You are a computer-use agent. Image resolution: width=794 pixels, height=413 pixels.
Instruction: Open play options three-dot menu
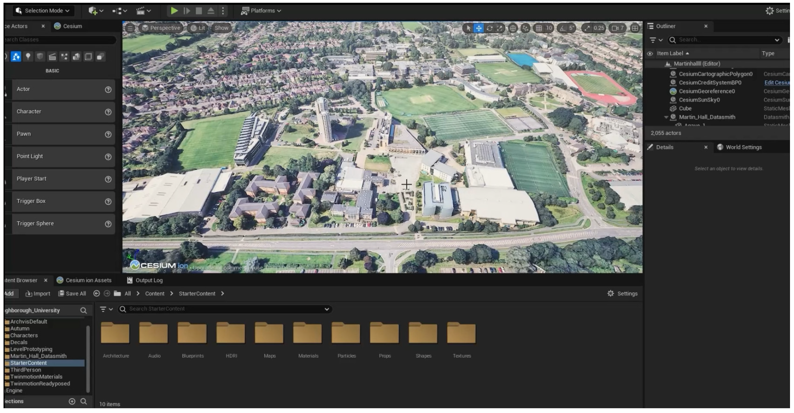point(223,11)
